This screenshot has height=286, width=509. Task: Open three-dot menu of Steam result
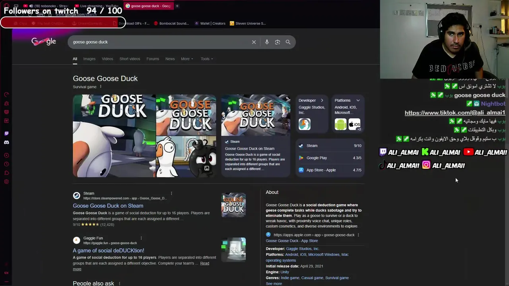[171, 193]
